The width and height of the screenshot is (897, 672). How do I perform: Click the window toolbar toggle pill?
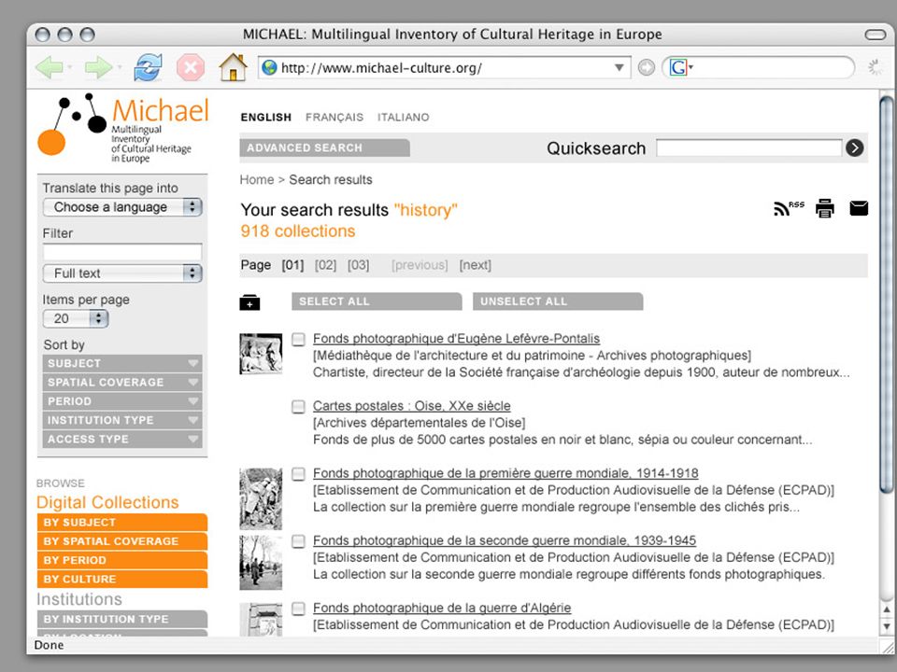coord(875,35)
